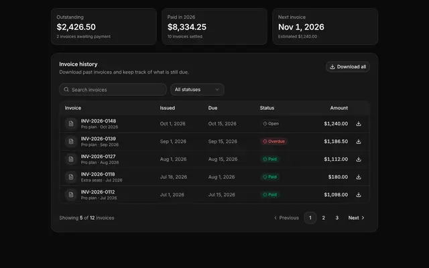429x268 pixels.
Task: Click Showing 5 of 12 invoices text
Action: pyautogui.click(x=86, y=218)
